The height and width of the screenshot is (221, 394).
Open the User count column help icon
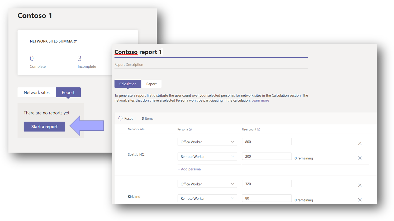pyautogui.click(x=258, y=129)
